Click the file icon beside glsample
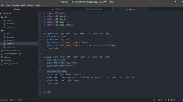The width and height of the screenshot is (183, 102). coord(2,57)
